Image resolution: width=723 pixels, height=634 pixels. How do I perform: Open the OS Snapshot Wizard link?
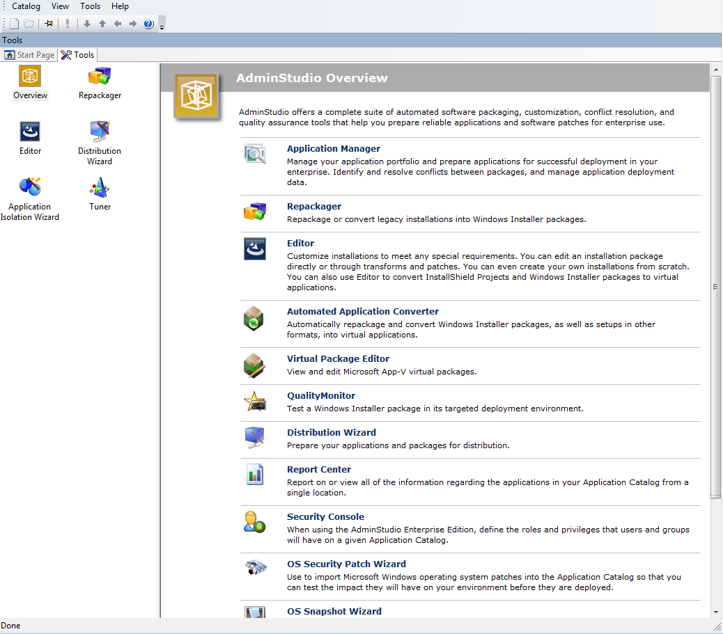coord(334,612)
